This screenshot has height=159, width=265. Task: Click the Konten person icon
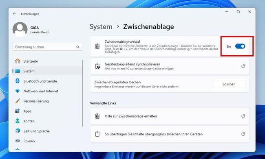18,121
